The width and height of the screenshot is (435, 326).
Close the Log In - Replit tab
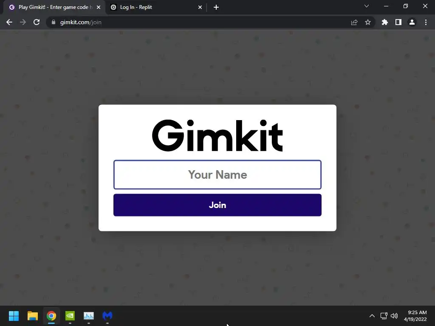tap(200, 7)
